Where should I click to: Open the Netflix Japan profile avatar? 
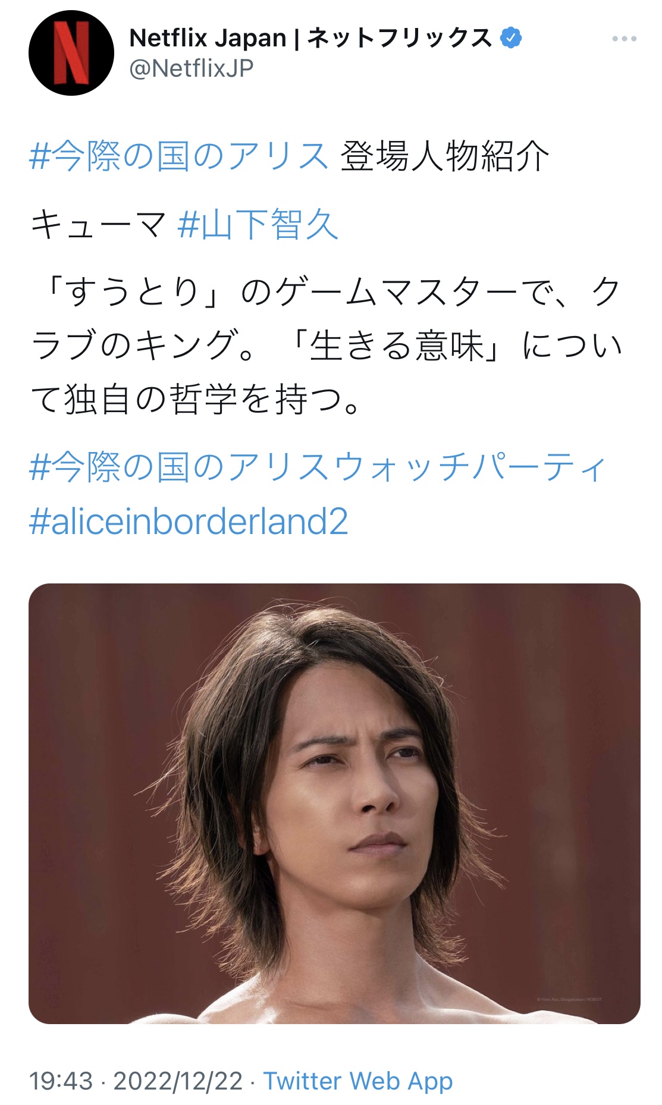pos(71,53)
